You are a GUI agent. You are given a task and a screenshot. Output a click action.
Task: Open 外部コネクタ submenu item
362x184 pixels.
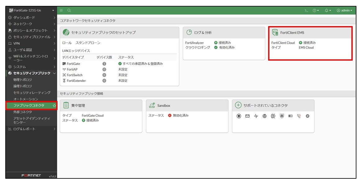coord(23,112)
